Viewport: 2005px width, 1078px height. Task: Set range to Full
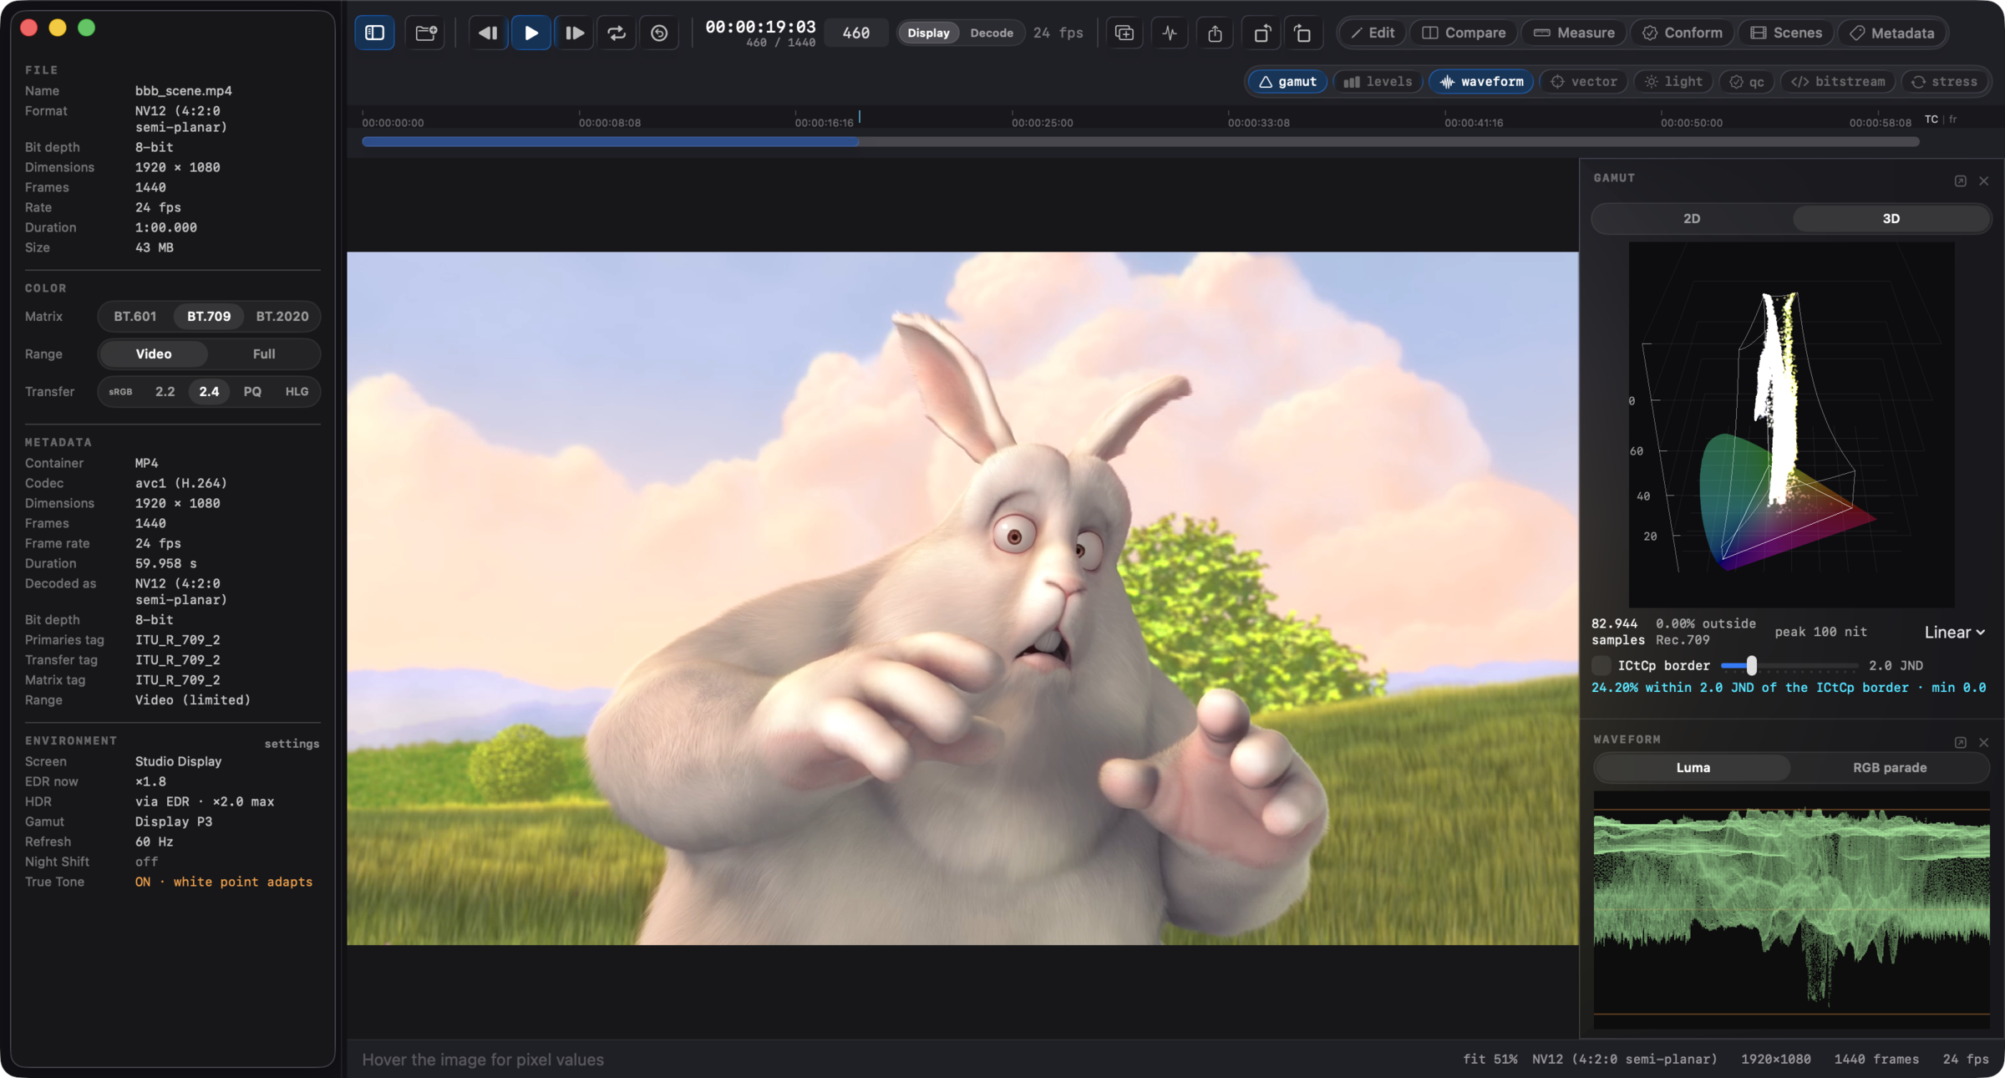point(264,353)
